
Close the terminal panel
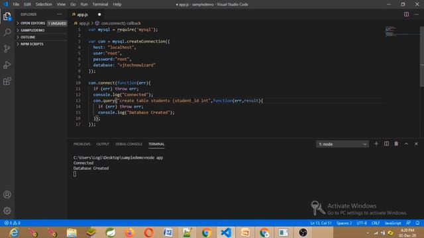[416, 144]
